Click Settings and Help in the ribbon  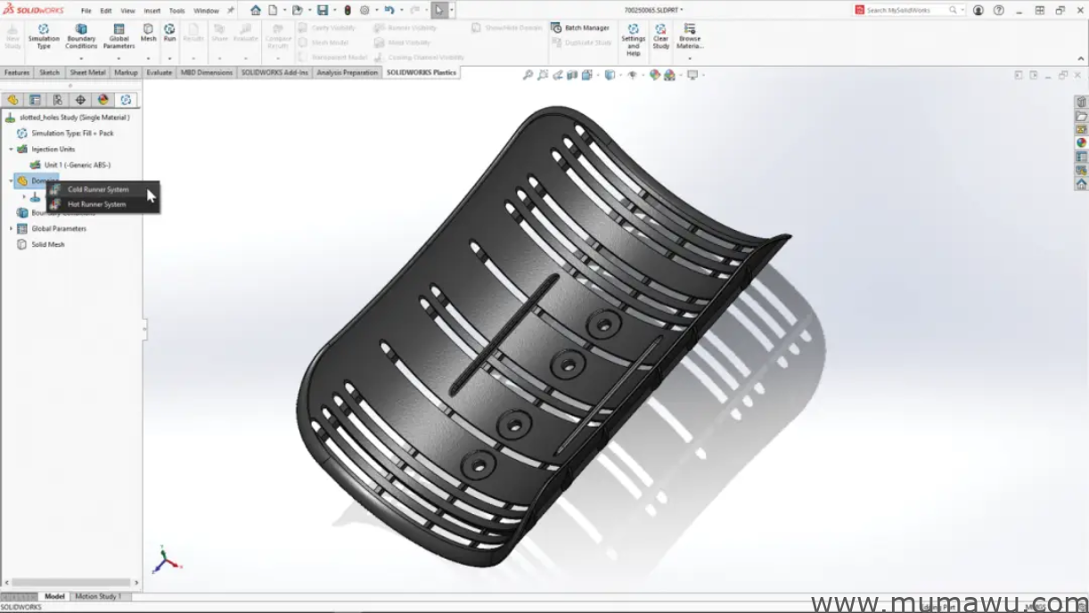[633, 37]
